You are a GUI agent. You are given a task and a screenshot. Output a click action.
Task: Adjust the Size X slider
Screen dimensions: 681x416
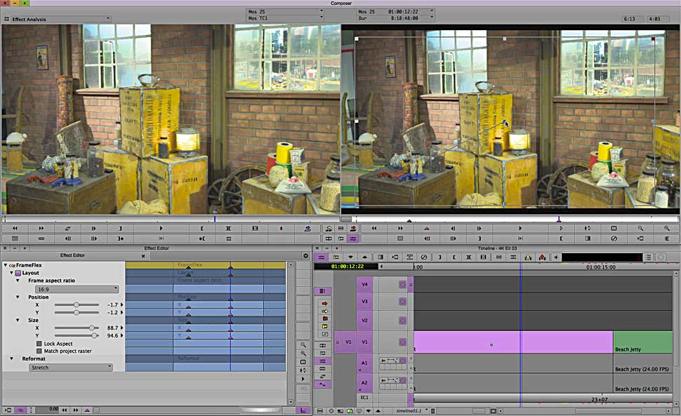coord(92,328)
